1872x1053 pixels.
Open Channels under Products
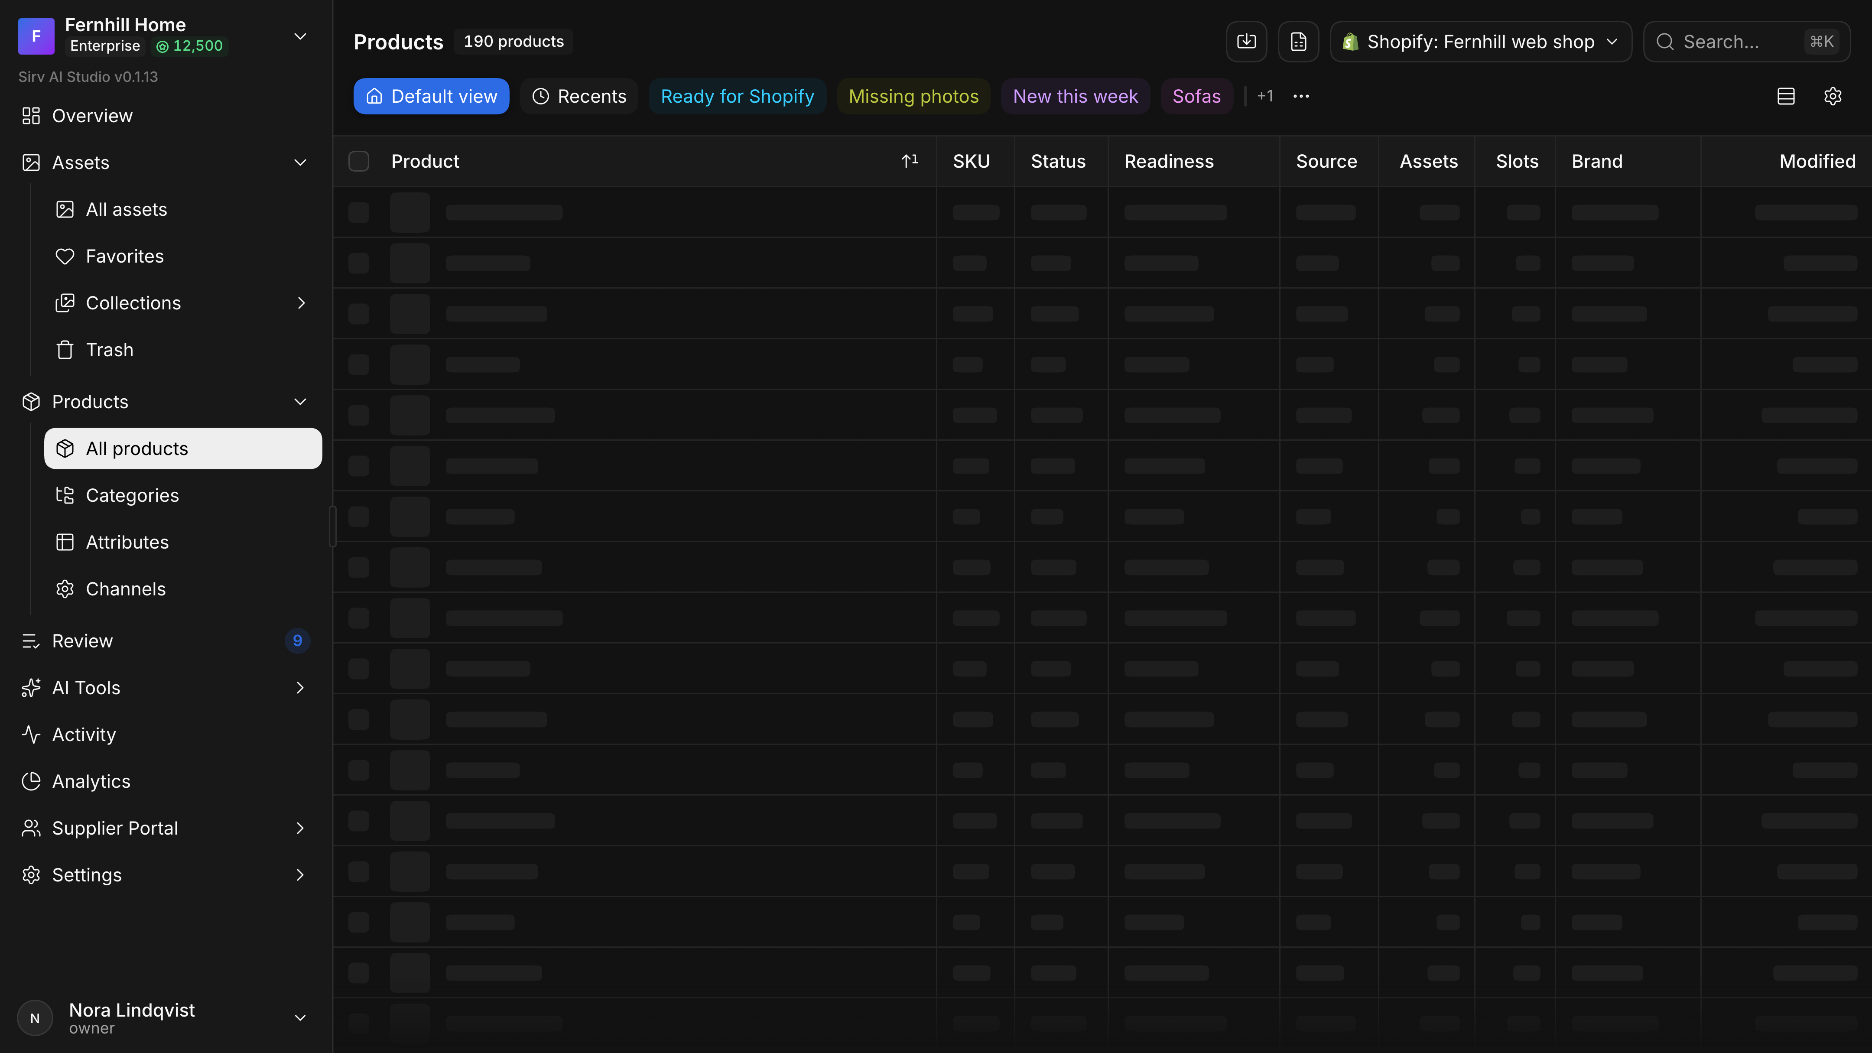tap(183, 588)
